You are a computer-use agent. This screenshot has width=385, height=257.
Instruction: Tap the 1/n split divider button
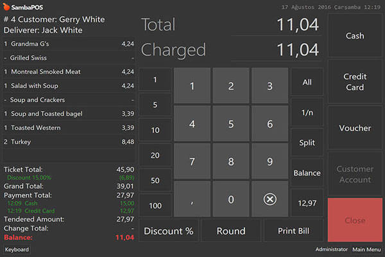307,112
